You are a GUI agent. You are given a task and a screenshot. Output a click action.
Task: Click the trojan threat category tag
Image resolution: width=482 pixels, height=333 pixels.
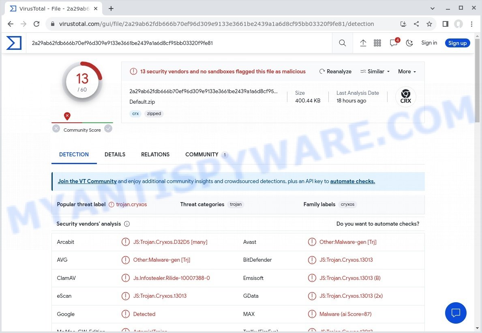236,204
